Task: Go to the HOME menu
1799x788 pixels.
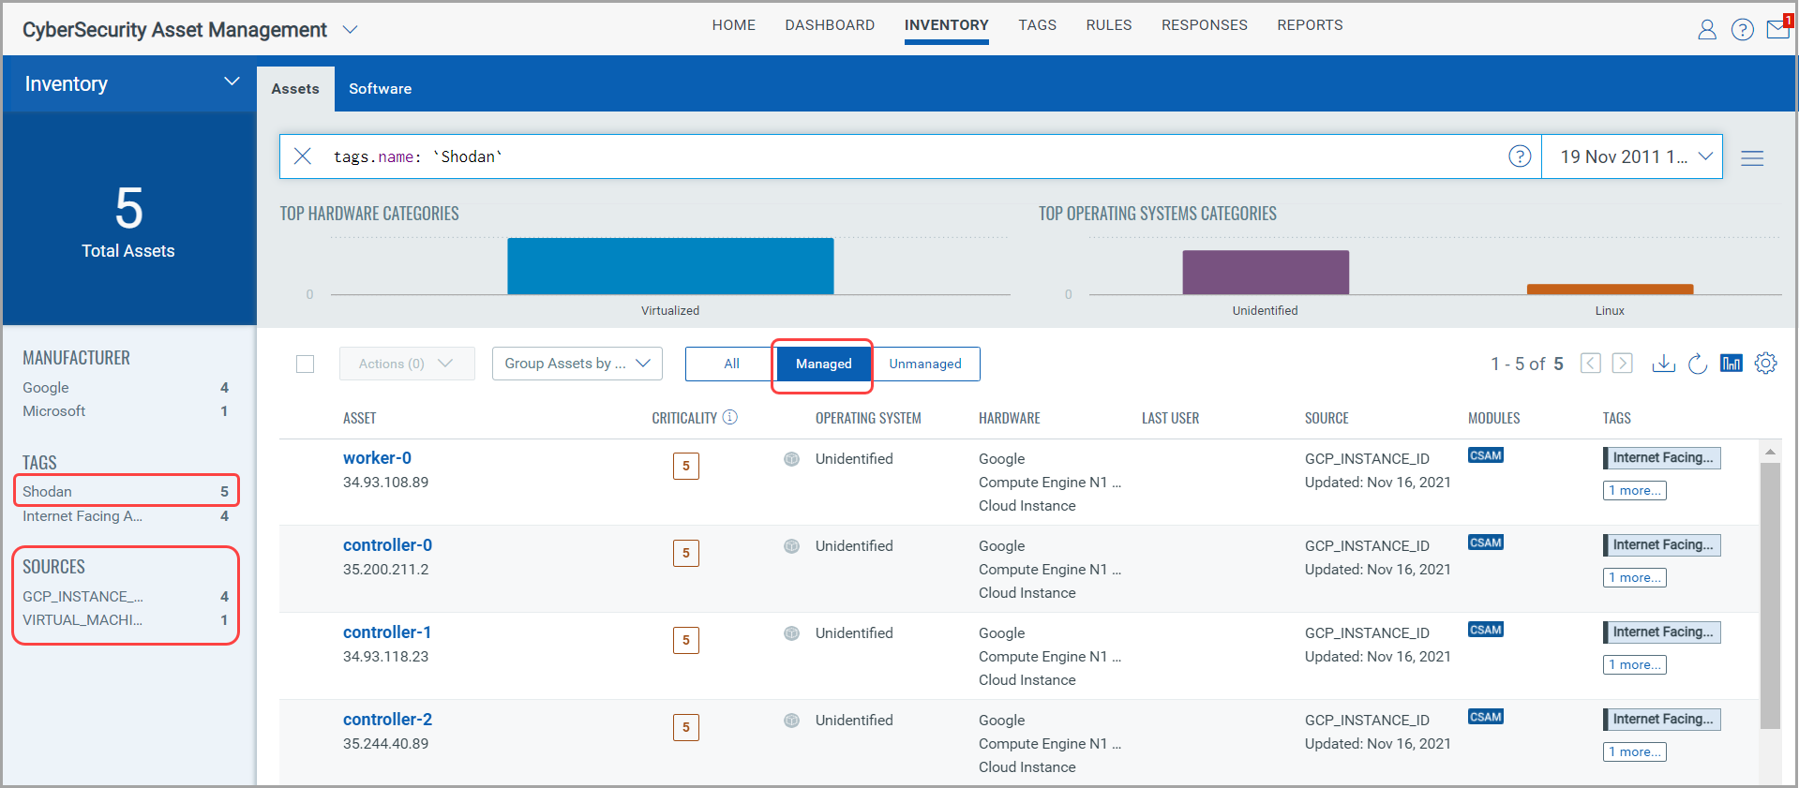Action: (733, 25)
